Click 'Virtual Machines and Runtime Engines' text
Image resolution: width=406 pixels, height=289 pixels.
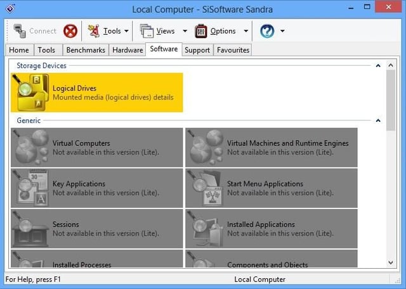(x=288, y=143)
